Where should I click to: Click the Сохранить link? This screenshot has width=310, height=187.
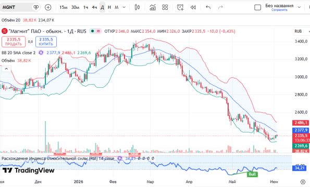(279, 10)
